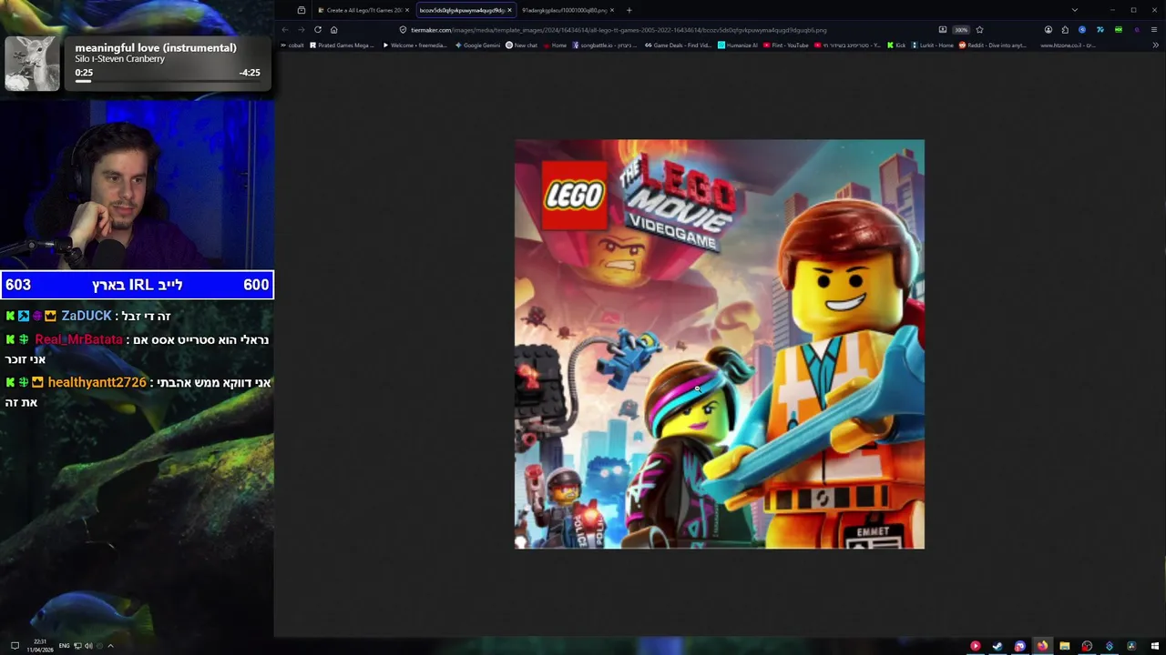Click the healthyantt2726 chat username
Image resolution: width=1166 pixels, height=655 pixels.
97,382
